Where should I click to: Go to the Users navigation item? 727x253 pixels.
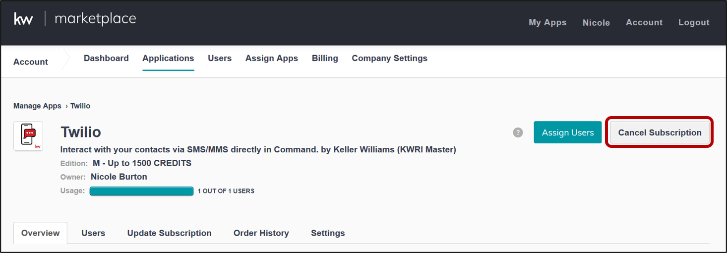[x=220, y=58]
